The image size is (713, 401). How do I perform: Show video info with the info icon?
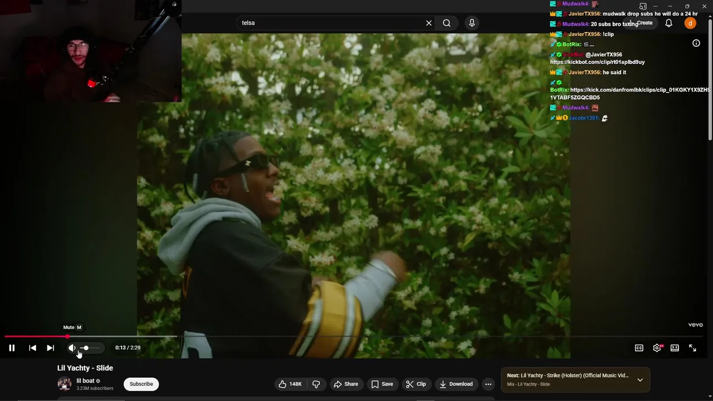click(696, 43)
